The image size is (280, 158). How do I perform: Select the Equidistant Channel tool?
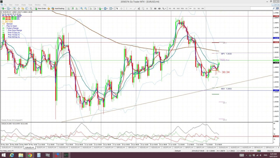pyautogui.click(x=139, y=9)
